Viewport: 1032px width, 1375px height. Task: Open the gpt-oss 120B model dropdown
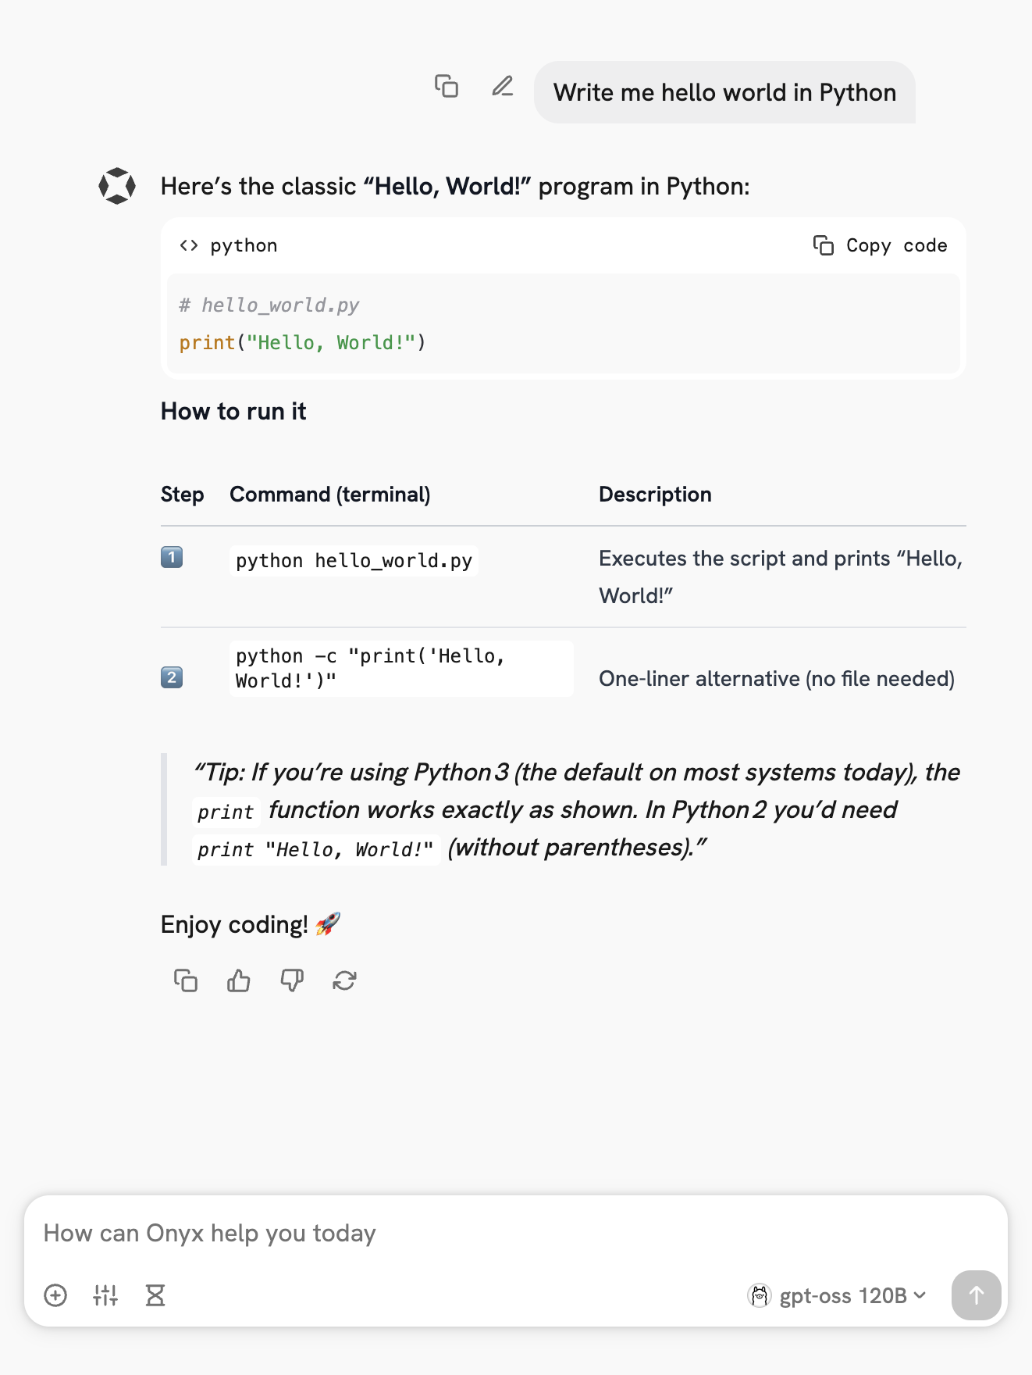click(x=837, y=1295)
